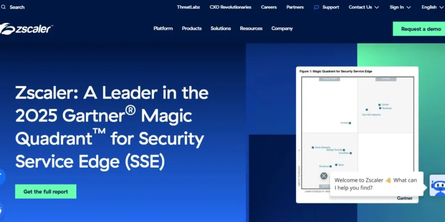Open the Support link text
The image size is (445, 222).
(x=331, y=7)
